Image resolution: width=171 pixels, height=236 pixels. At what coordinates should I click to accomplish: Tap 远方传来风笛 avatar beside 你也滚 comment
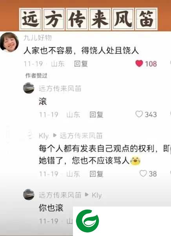29,194
